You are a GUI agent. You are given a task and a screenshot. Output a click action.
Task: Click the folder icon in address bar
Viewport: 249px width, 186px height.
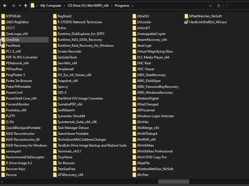[x=32, y=6]
